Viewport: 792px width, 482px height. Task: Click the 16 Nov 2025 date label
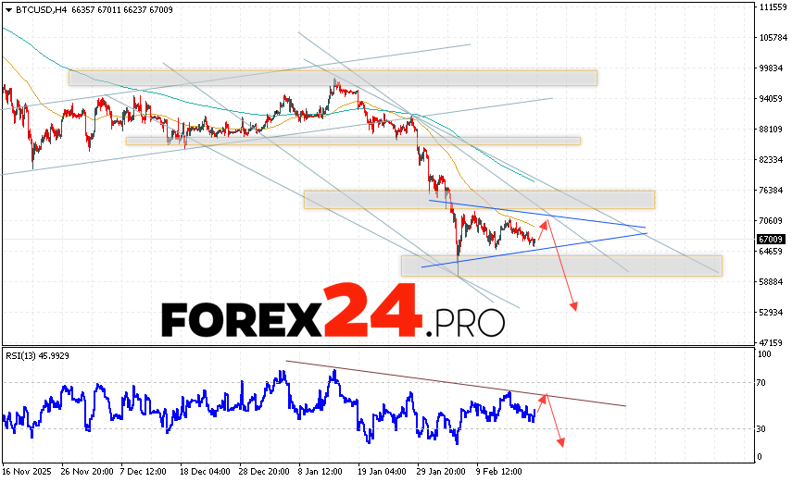click(28, 469)
